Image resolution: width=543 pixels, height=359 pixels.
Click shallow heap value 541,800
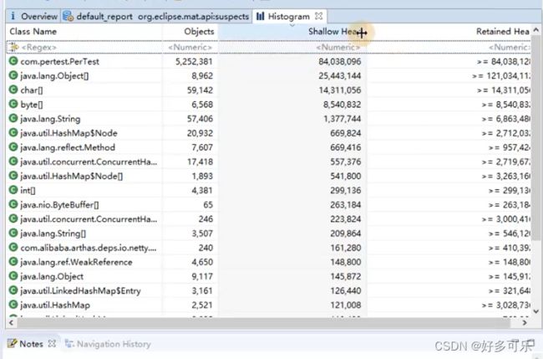pyautogui.click(x=346, y=177)
